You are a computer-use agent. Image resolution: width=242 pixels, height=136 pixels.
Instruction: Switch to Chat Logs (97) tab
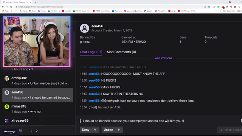(91, 52)
